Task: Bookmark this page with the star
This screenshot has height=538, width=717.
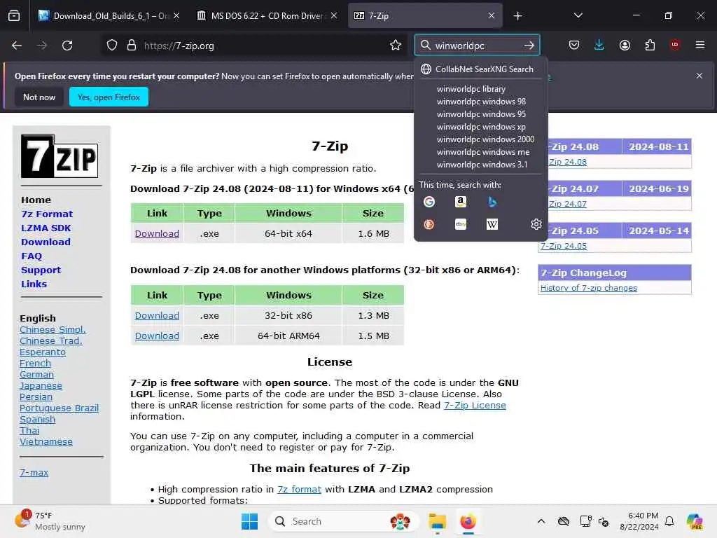Action: point(396,46)
